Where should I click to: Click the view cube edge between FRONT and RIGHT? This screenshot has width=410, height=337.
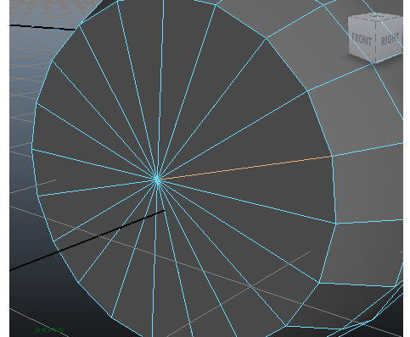tap(376, 41)
